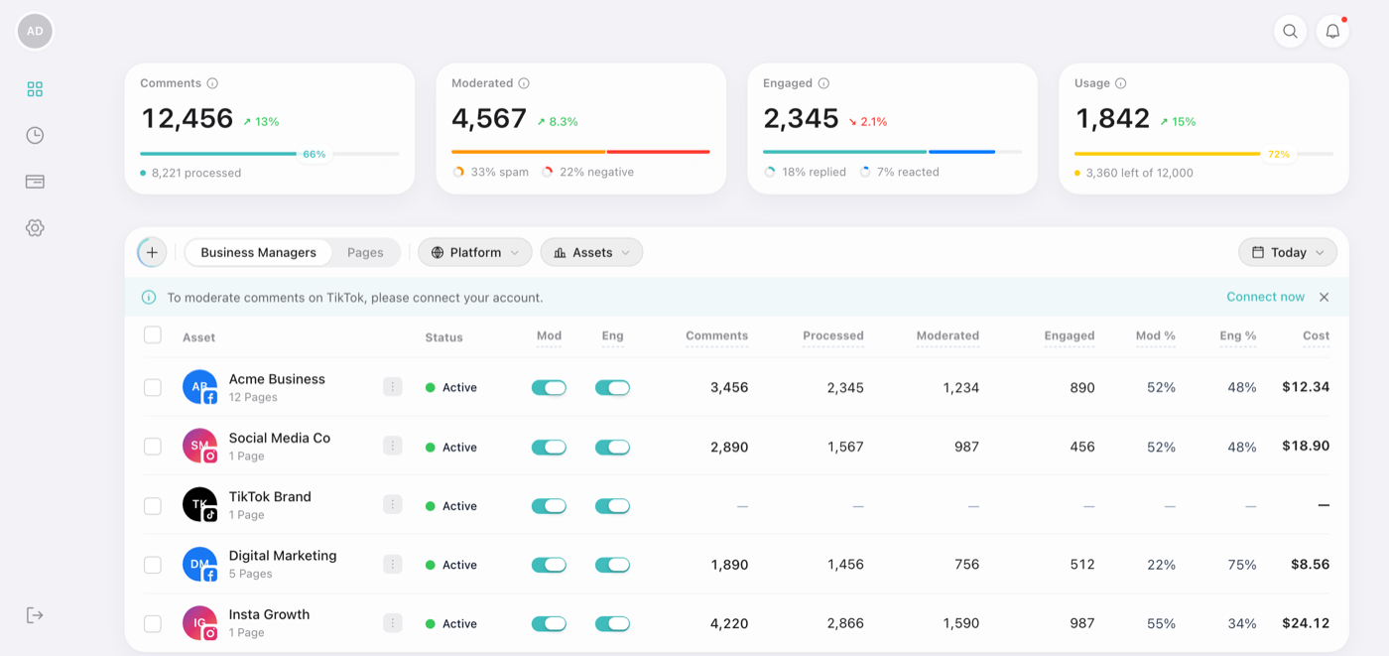The width and height of the screenshot is (1389, 656).
Task: Open notifications bell icon
Action: pyautogui.click(x=1332, y=31)
